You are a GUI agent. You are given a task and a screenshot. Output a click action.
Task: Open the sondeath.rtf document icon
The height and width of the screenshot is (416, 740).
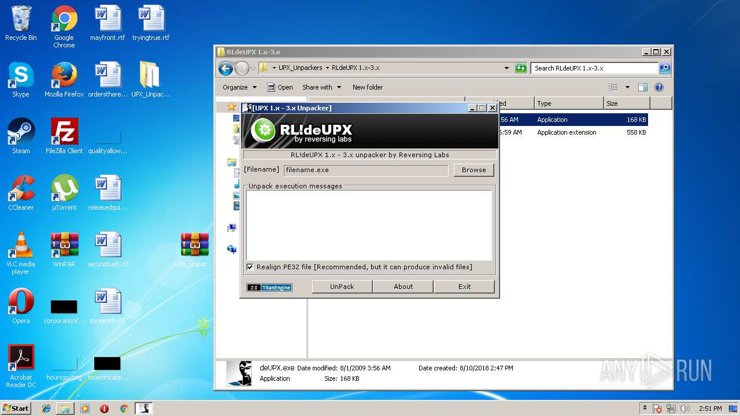click(108, 306)
